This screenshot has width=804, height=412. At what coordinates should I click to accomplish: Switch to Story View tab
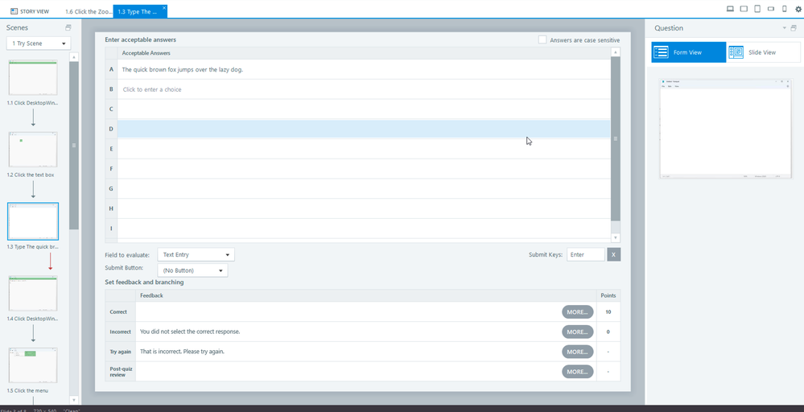click(x=30, y=11)
